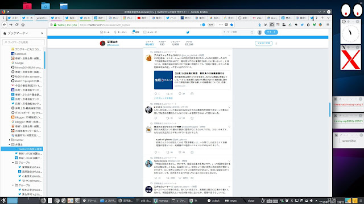Switch to the xeyes taskbar entry
This screenshot has width=364, height=204.
point(231,201)
